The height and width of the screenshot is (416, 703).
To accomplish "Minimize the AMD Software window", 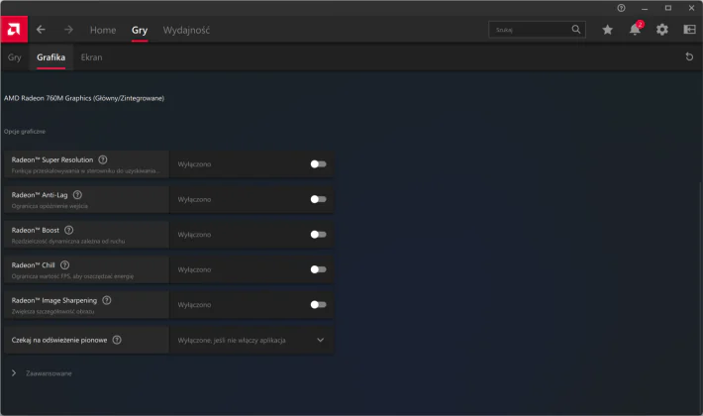I will (645, 8).
